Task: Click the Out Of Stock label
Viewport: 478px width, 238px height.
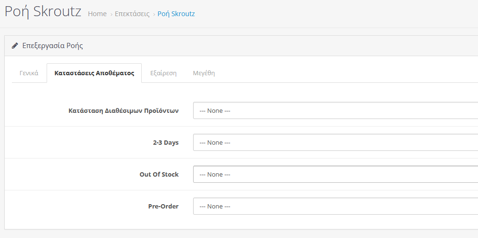Action: point(159,174)
